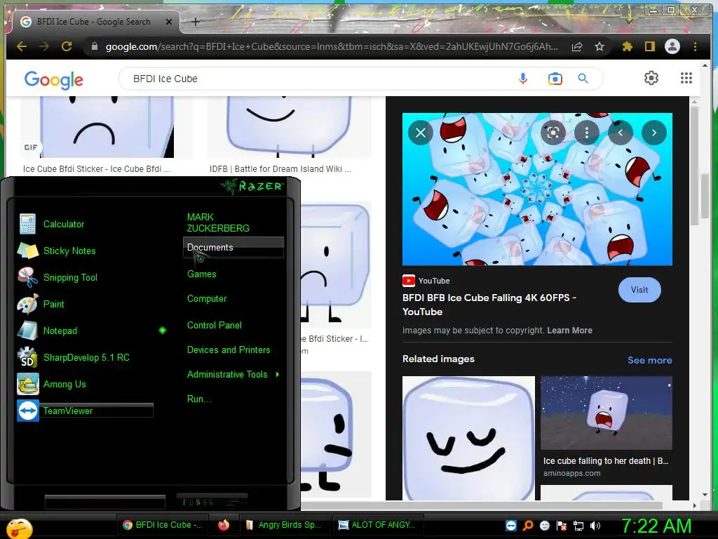Click the start menu Power button
The height and width of the screenshot is (539, 718).
pos(212,501)
